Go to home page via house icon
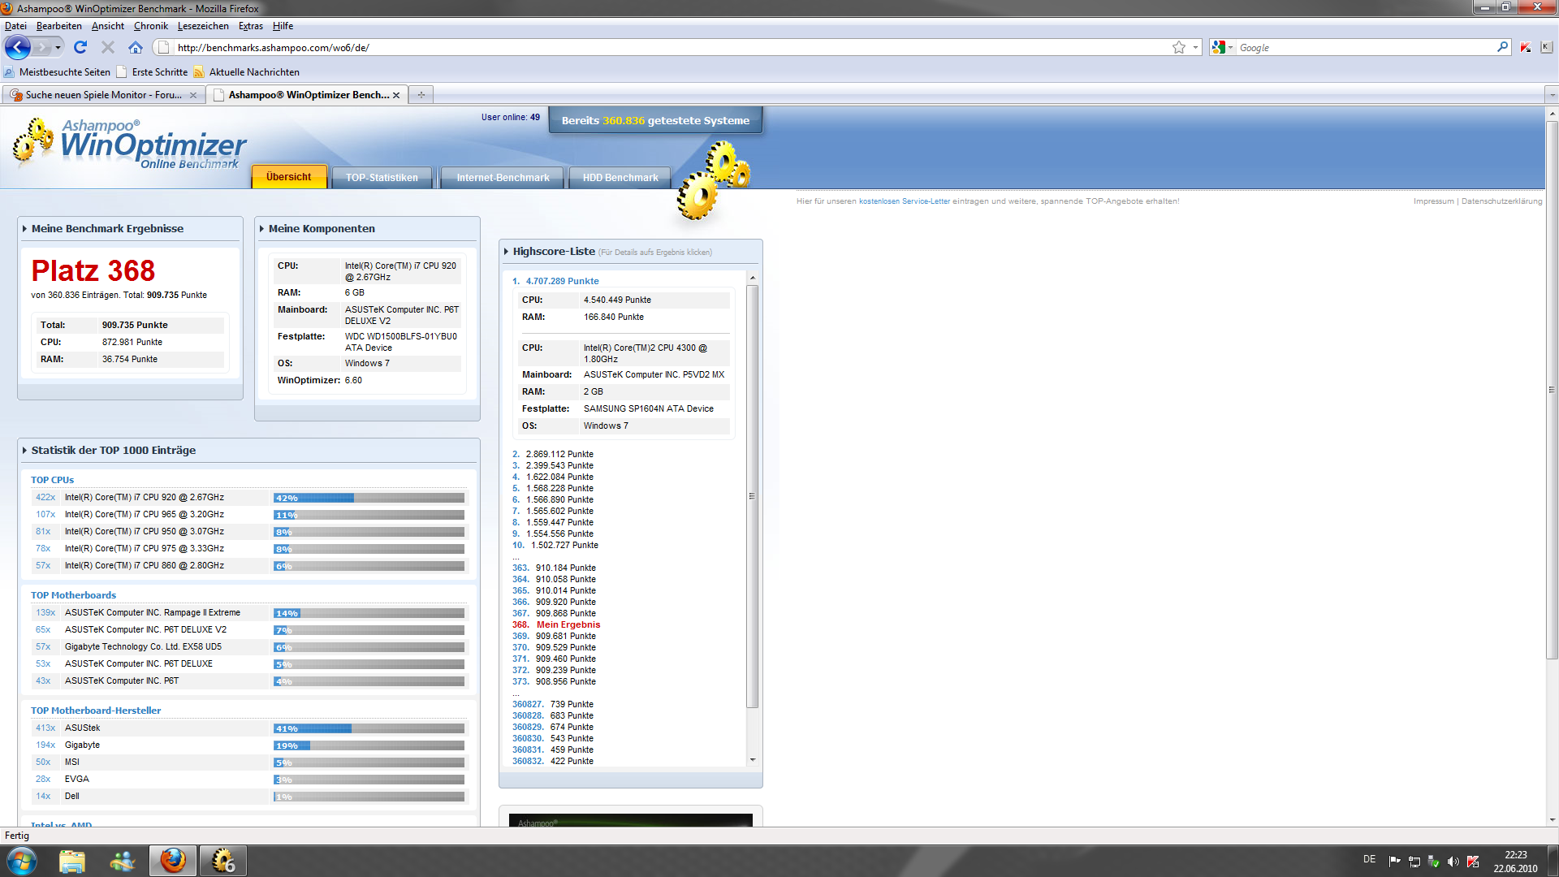Image resolution: width=1559 pixels, height=877 pixels. pos(136,47)
